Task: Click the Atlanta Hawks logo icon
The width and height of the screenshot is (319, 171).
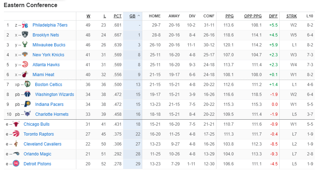Action: tap(25, 64)
